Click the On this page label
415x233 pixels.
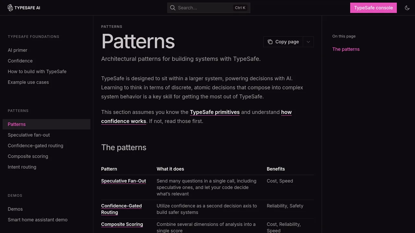pos(344,36)
